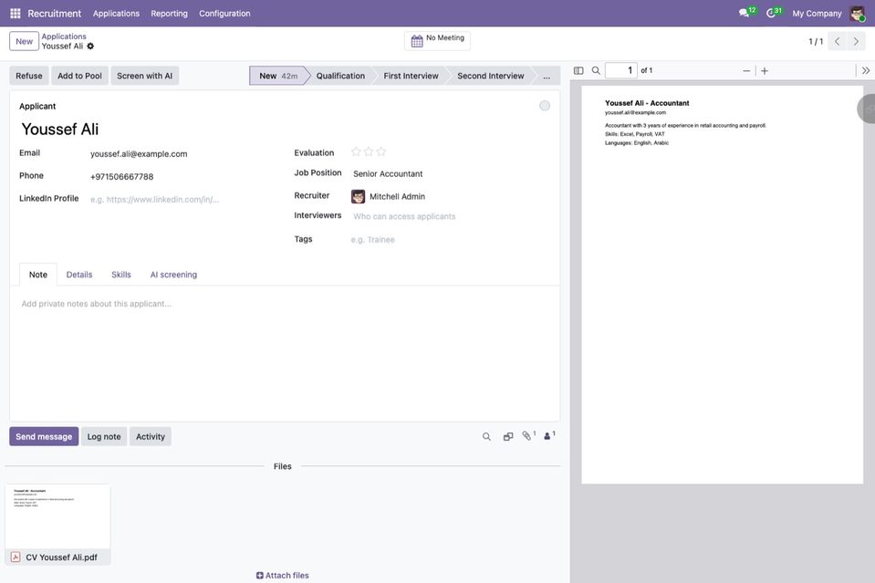Open the activities clock icon with badge 31
The image size is (875, 583).
[774, 12]
